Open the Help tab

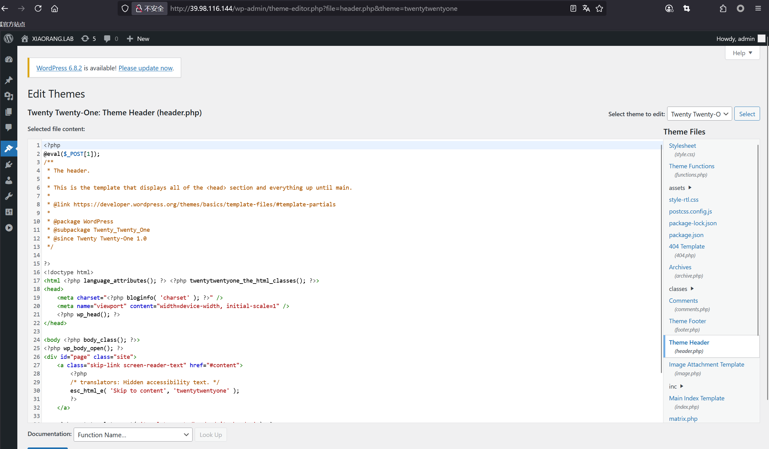[x=742, y=53]
